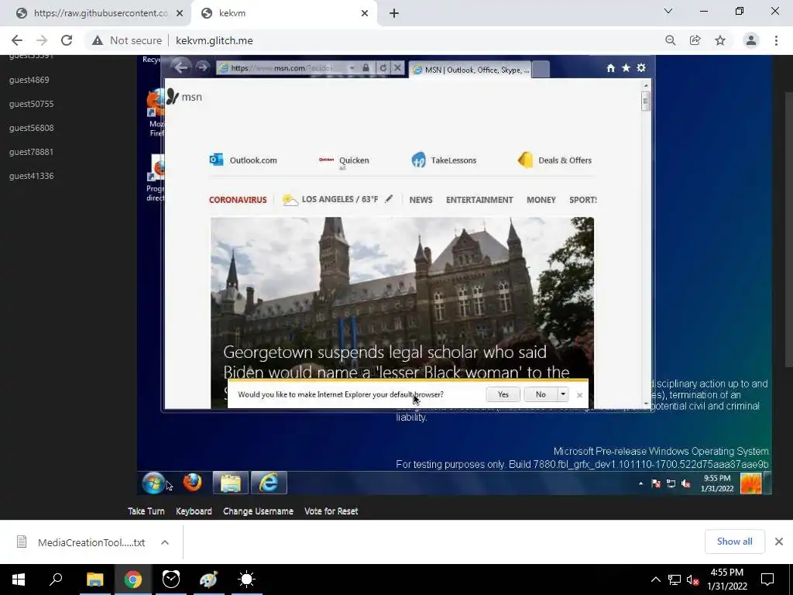Click the msn.com address field in Internet Explorer

281,68
